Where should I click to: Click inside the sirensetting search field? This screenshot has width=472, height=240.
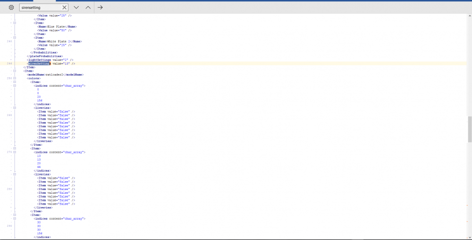click(41, 8)
